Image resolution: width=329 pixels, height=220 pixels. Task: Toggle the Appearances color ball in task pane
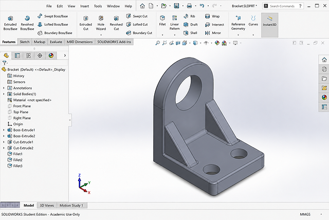tap(324, 97)
